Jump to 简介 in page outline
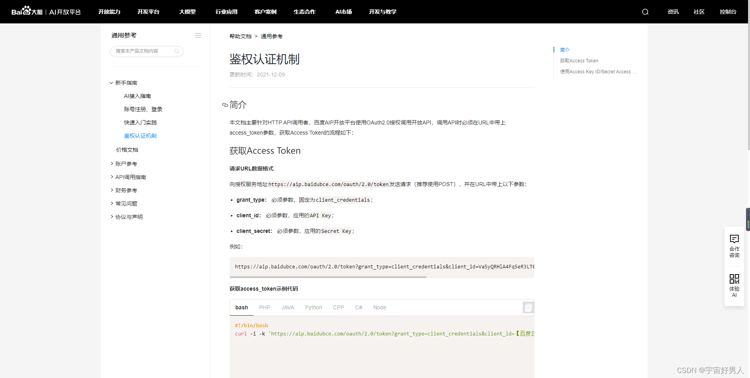 tap(565, 50)
